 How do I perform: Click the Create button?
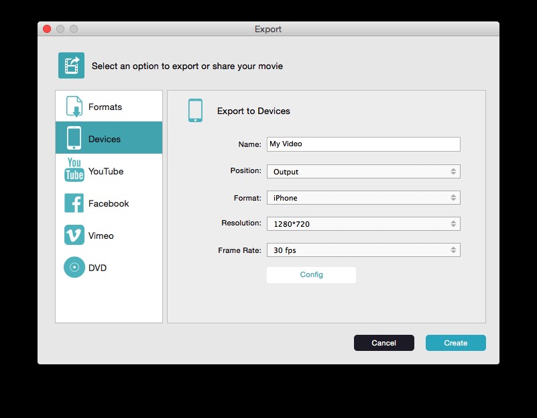pyautogui.click(x=455, y=343)
